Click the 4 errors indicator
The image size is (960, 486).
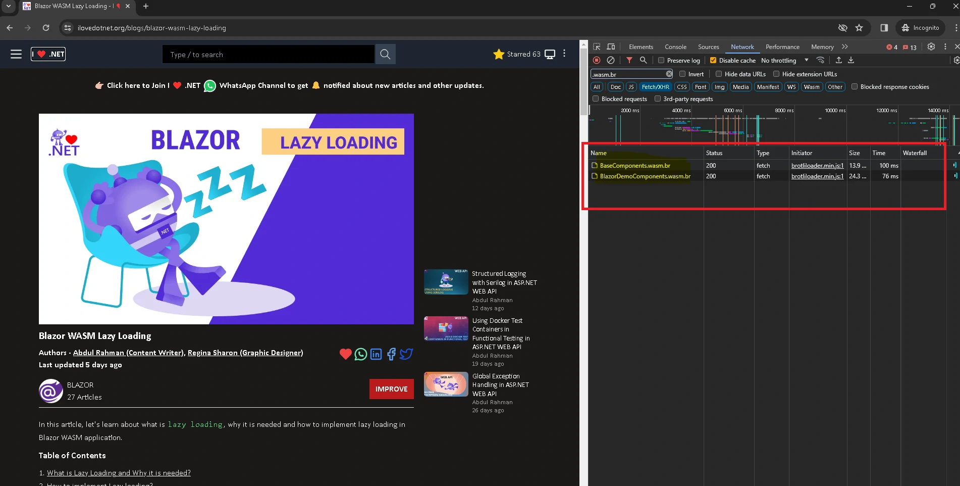click(x=892, y=47)
